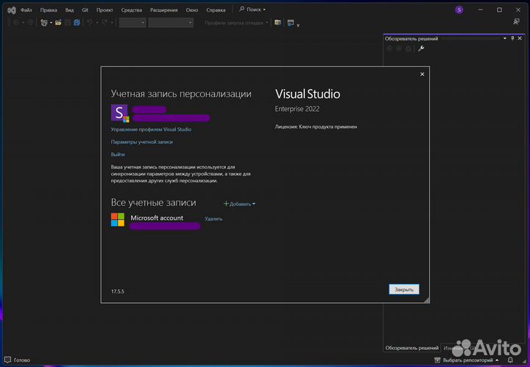Click the Выйти sign-out link
Screen dimensions: 530x367
[118, 154]
